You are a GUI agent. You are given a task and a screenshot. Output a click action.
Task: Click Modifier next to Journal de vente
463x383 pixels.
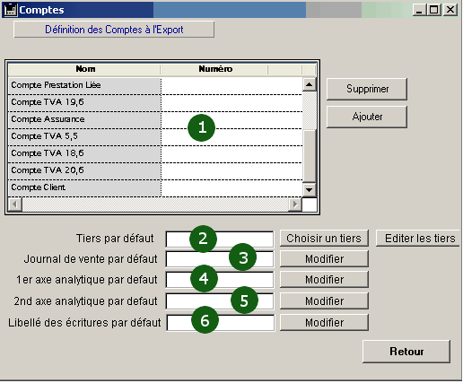point(324,259)
